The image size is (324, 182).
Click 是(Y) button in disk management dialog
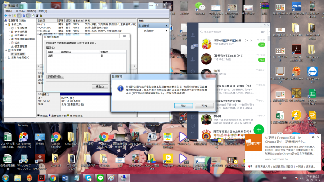184,106
